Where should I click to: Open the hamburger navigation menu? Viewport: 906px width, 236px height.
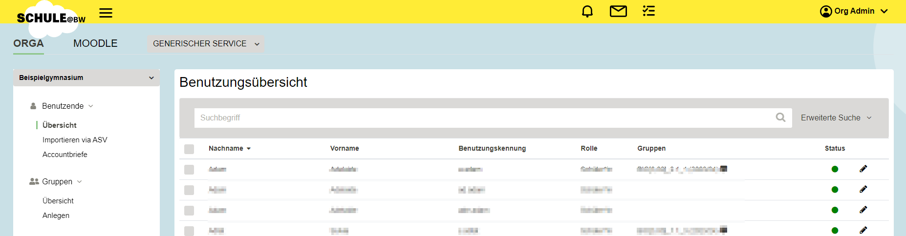click(106, 13)
